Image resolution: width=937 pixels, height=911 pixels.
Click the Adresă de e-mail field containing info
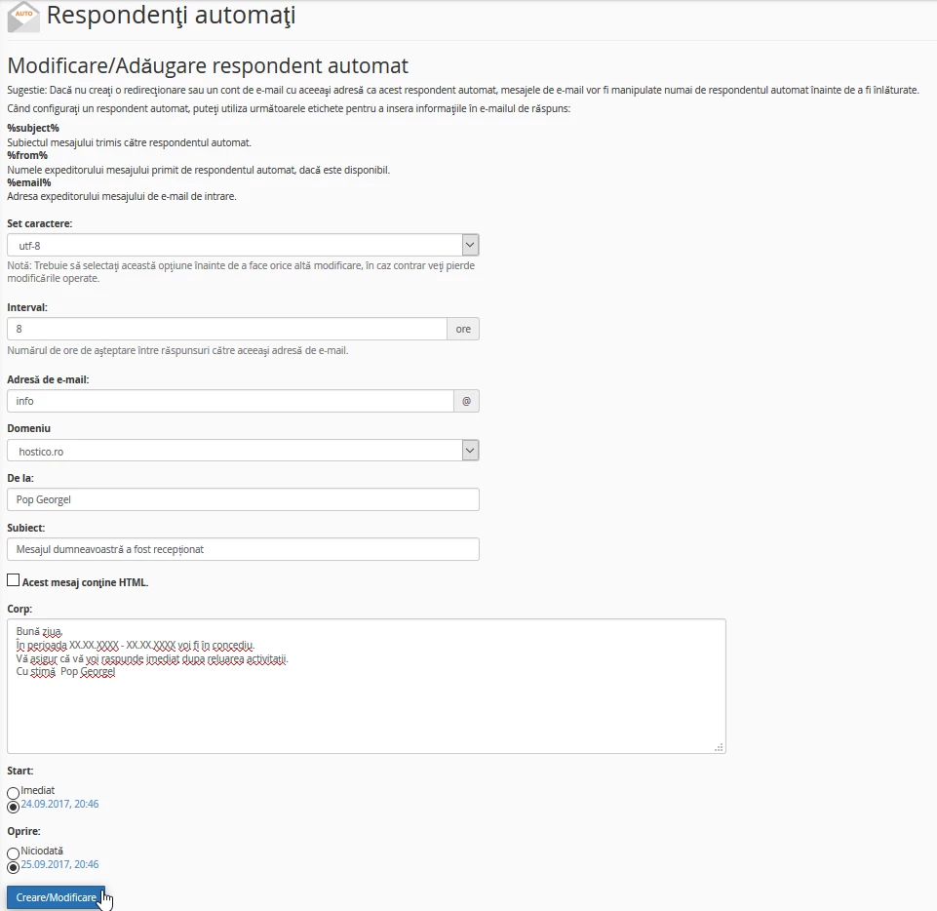(224, 401)
